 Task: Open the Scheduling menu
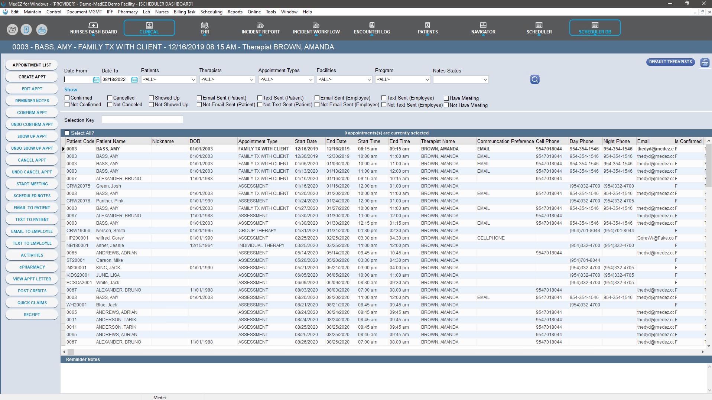(211, 12)
